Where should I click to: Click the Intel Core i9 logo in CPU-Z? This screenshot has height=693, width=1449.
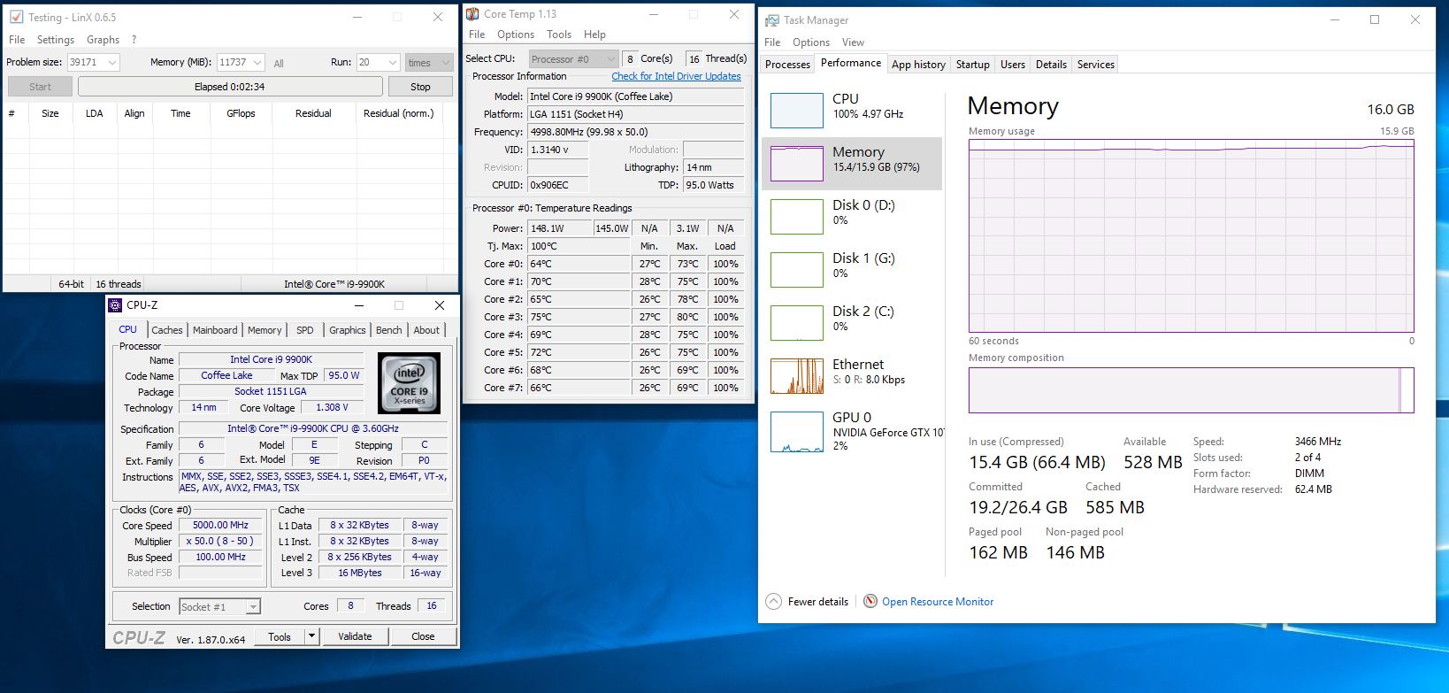click(x=409, y=383)
